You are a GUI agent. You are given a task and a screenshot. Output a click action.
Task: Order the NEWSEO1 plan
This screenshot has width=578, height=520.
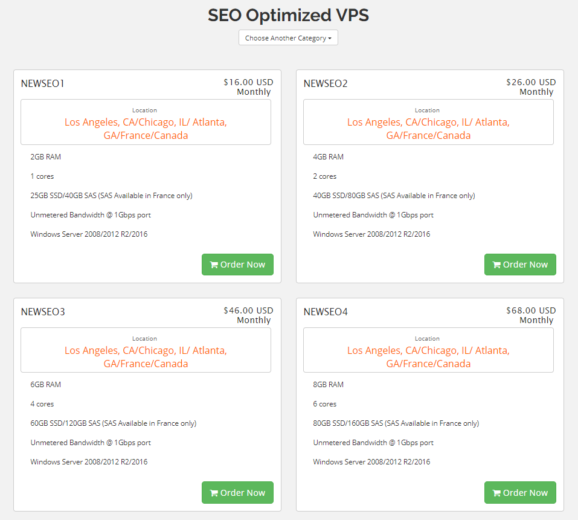click(x=237, y=265)
